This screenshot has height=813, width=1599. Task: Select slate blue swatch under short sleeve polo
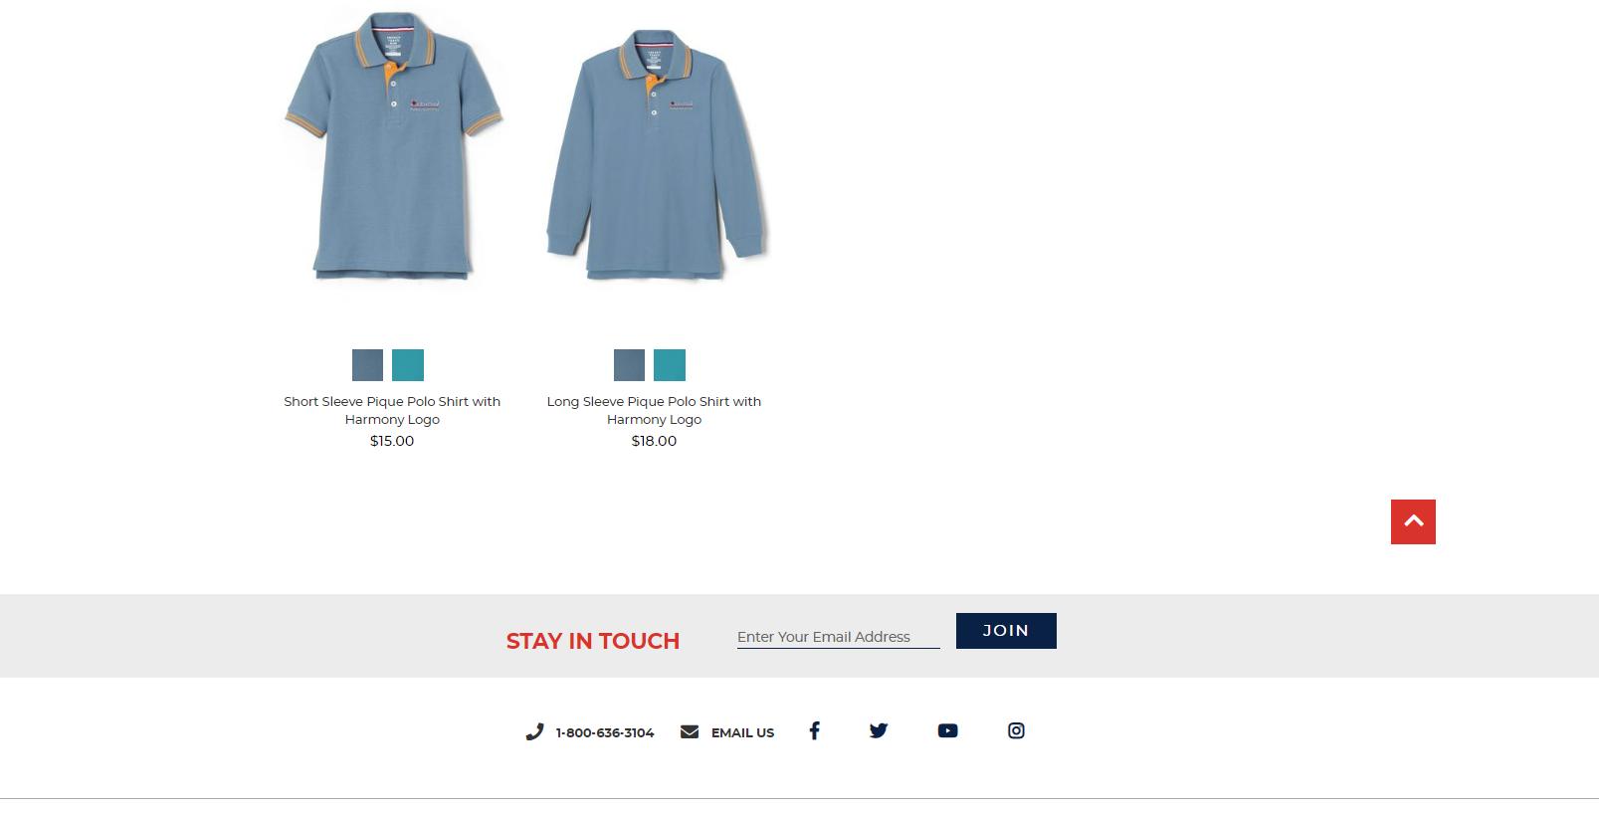point(367,365)
